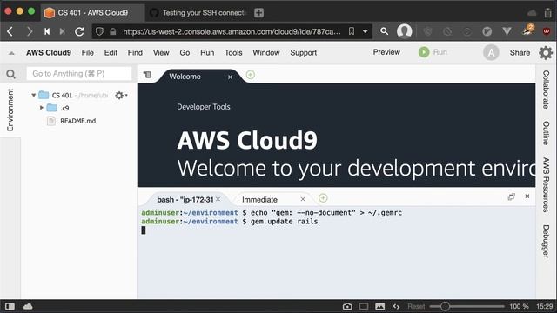Select the bash terminal tab

(185, 200)
